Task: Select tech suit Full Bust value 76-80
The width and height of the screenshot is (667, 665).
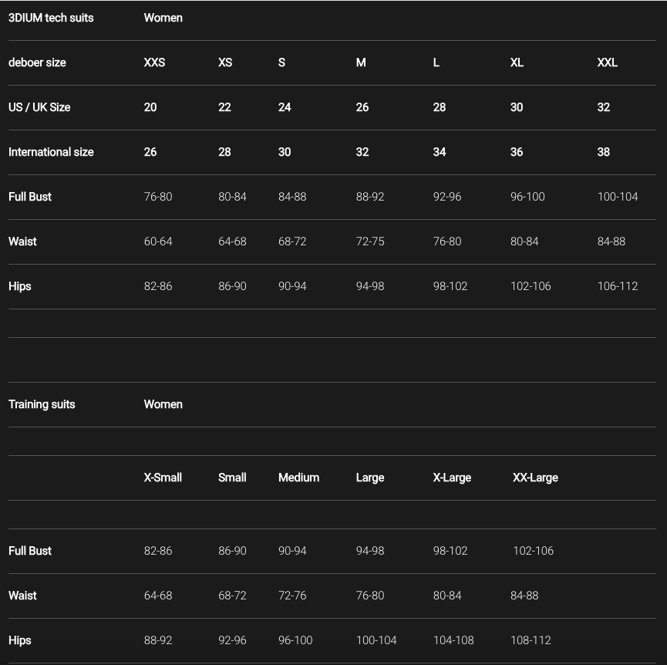Action: 158,197
